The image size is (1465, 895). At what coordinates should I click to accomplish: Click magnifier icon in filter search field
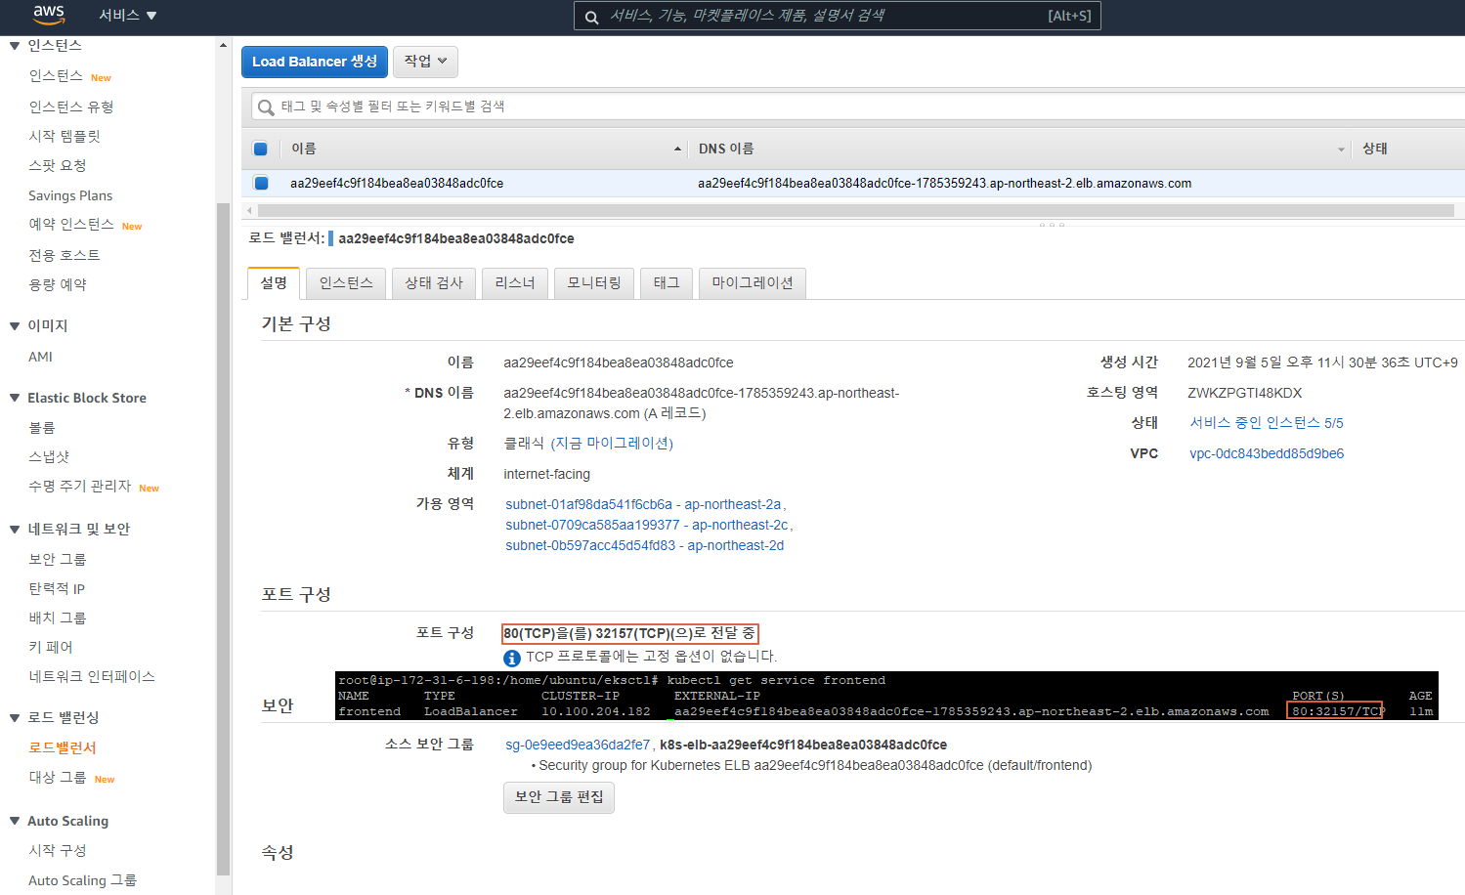coord(266,107)
